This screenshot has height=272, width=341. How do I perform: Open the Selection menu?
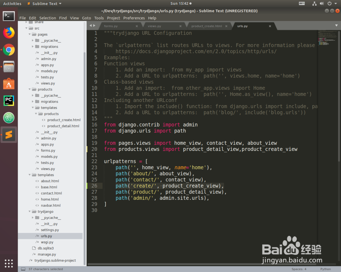pyautogui.click(x=48, y=18)
